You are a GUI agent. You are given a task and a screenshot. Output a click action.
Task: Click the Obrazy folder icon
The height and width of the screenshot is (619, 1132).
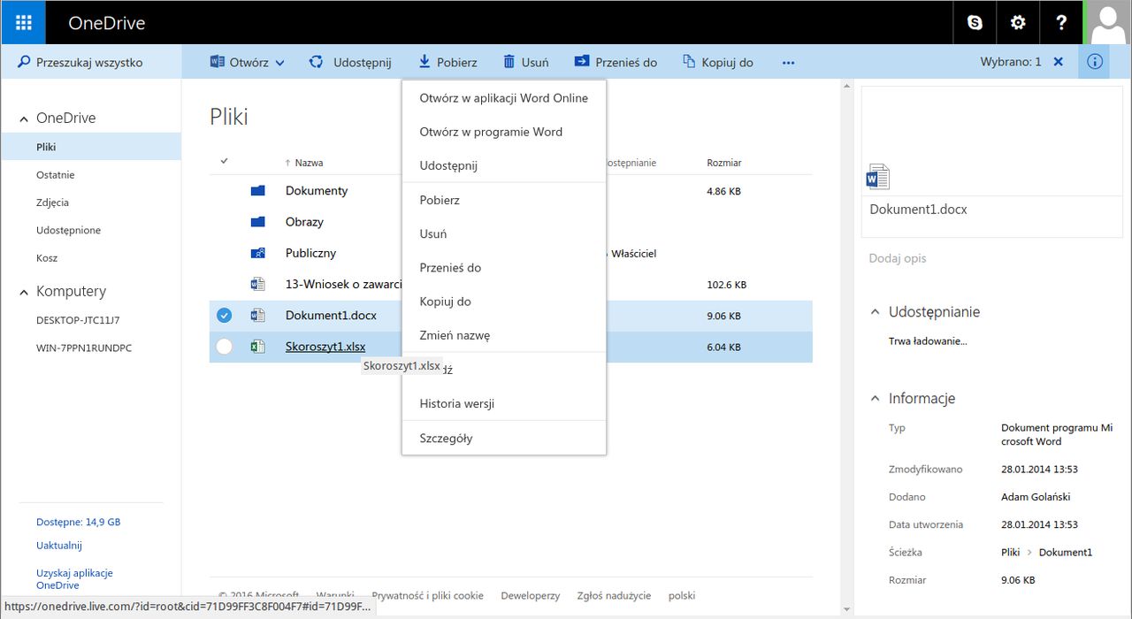(257, 222)
